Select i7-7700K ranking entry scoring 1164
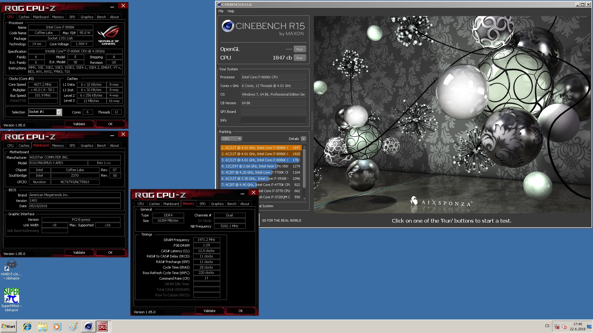This screenshot has width=593, height=333. (x=261, y=172)
